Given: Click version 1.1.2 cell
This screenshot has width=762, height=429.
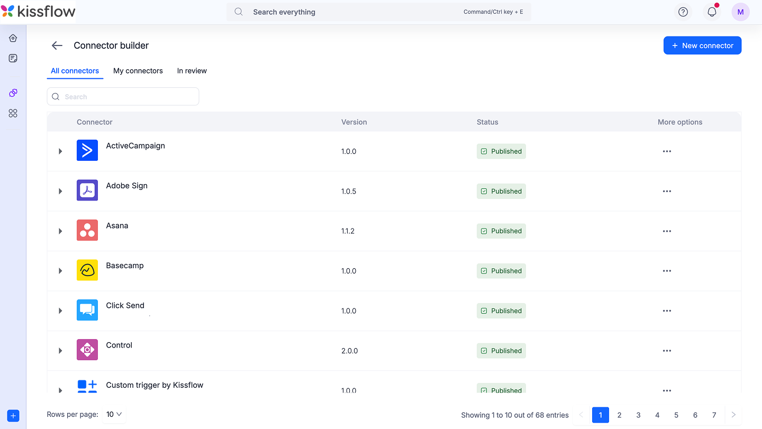Looking at the screenshot, I should [348, 231].
